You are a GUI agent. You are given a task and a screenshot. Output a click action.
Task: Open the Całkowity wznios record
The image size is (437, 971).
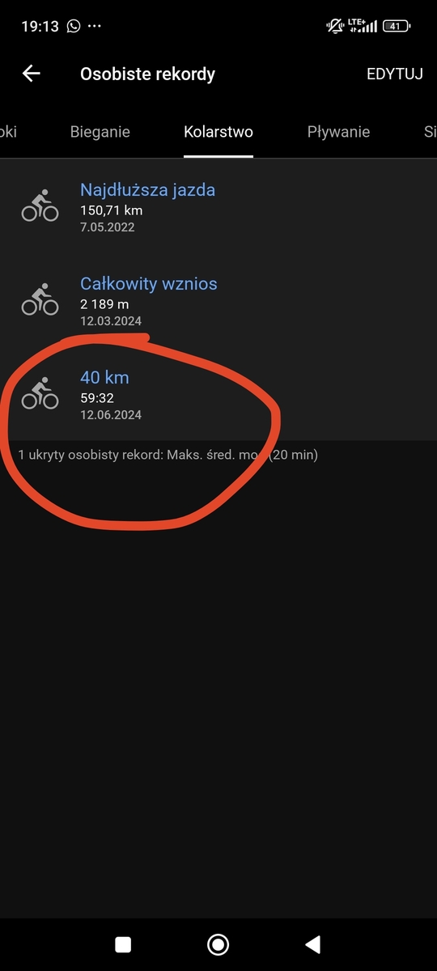(218, 299)
